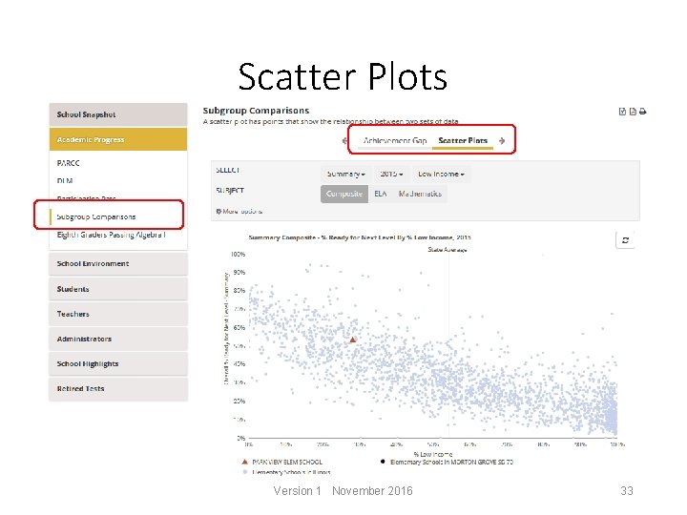Select the ELA subject toggle
This screenshot has width=687, height=515.
381,194
